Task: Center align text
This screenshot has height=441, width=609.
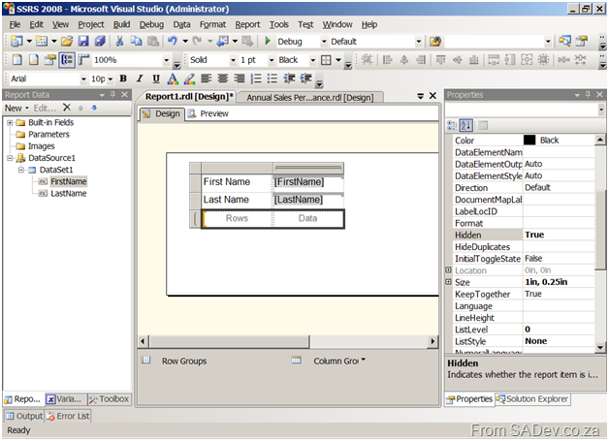Action: (x=222, y=79)
